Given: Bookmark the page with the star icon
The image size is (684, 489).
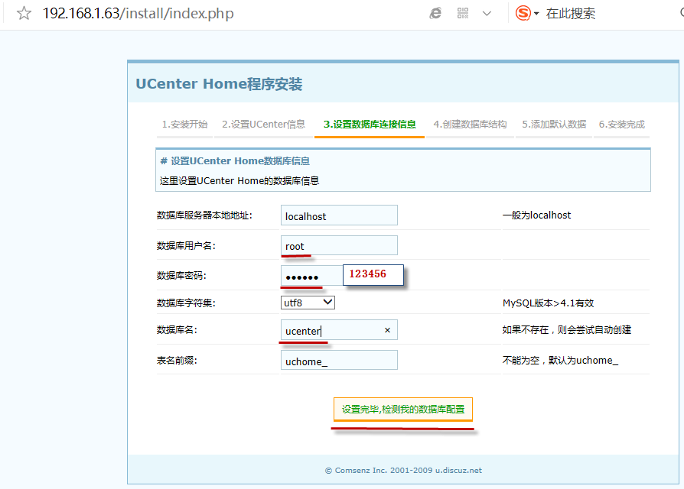Looking at the screenshot, I should (x=24, y=13).
